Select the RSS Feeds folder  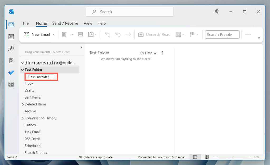(x=32, y=139)
